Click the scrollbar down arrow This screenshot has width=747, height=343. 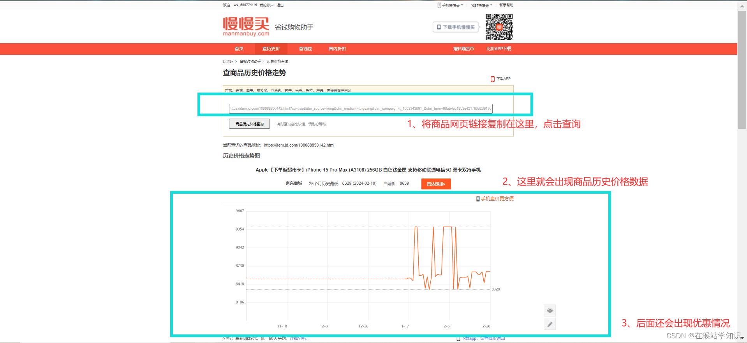742,338
